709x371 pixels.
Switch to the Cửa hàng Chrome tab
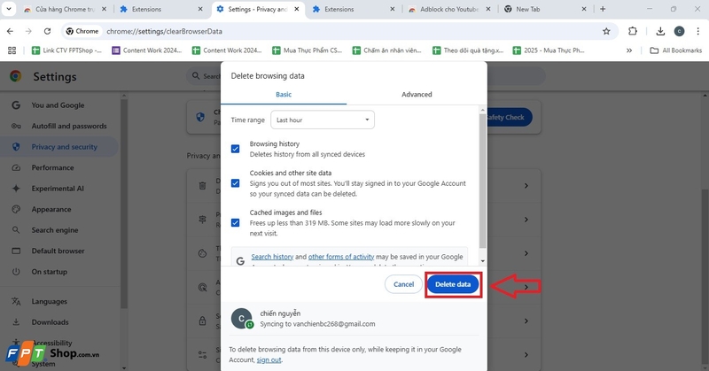tap(65, 9)
